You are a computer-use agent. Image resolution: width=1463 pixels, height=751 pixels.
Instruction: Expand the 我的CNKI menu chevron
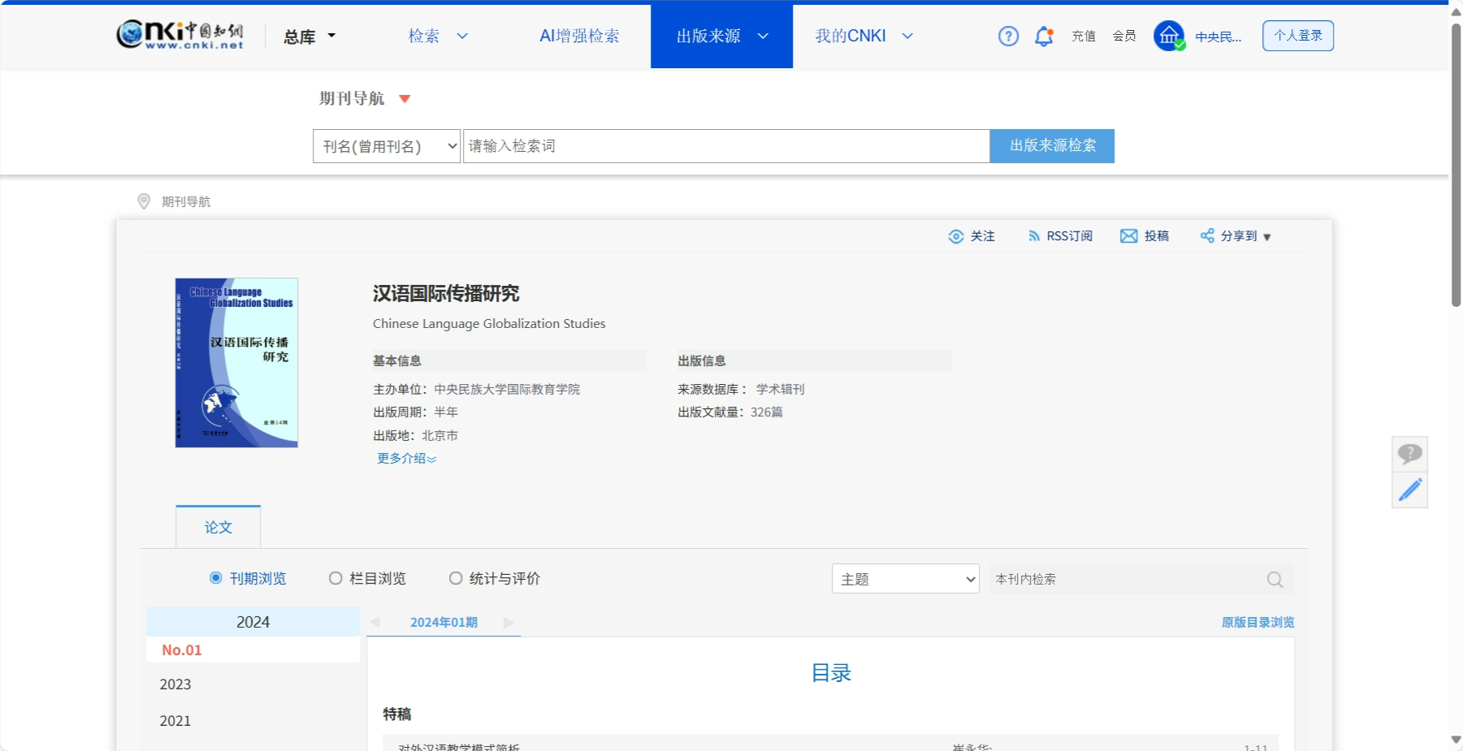908,36
